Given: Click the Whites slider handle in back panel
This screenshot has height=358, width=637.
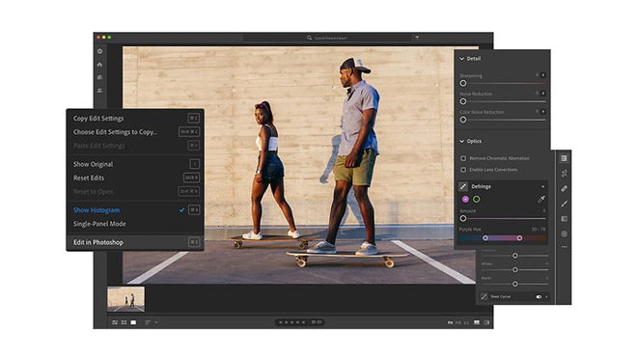Looking at the screenshot, I should [514, 270].
